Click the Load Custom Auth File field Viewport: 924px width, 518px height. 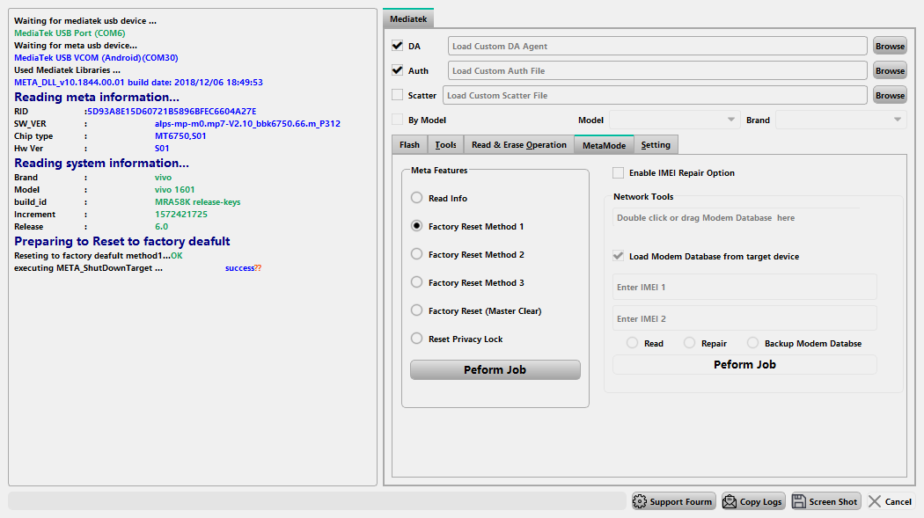(x=657, y=70)
